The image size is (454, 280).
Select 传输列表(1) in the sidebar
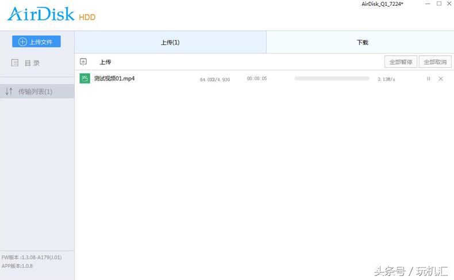[x=37, y=91]
